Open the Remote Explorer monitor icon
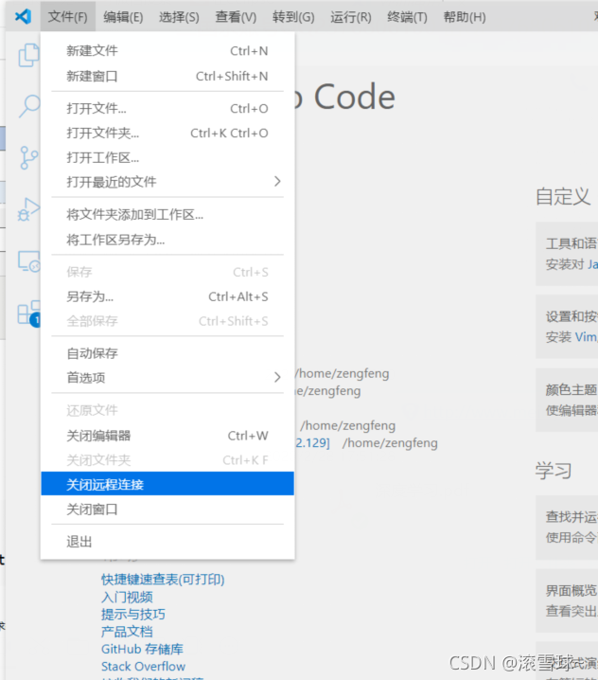Screen dimensions: 598x680 28,261
